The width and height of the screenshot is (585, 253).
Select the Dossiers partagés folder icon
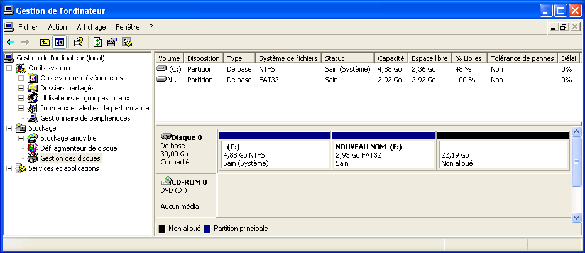click(33, 88)
